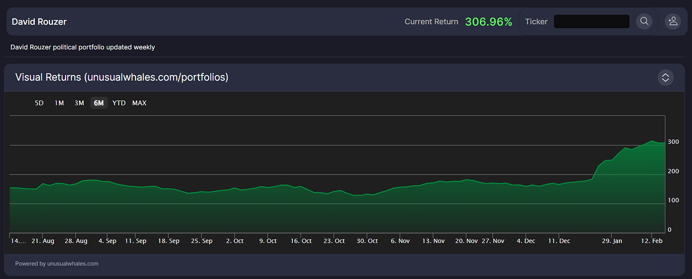This screenshot has width=692, height=279.
Task: Click the Ticker label
Action: click(536, 22)
